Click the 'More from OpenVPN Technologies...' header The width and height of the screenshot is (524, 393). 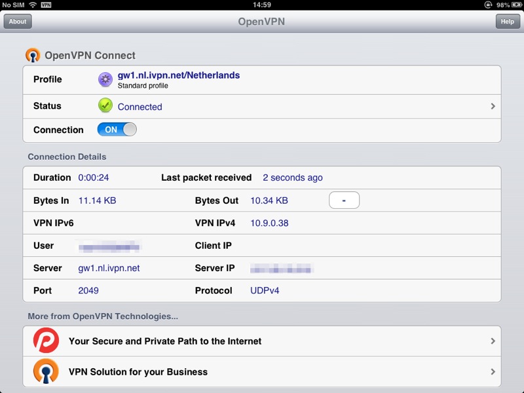tap(103, 316)
